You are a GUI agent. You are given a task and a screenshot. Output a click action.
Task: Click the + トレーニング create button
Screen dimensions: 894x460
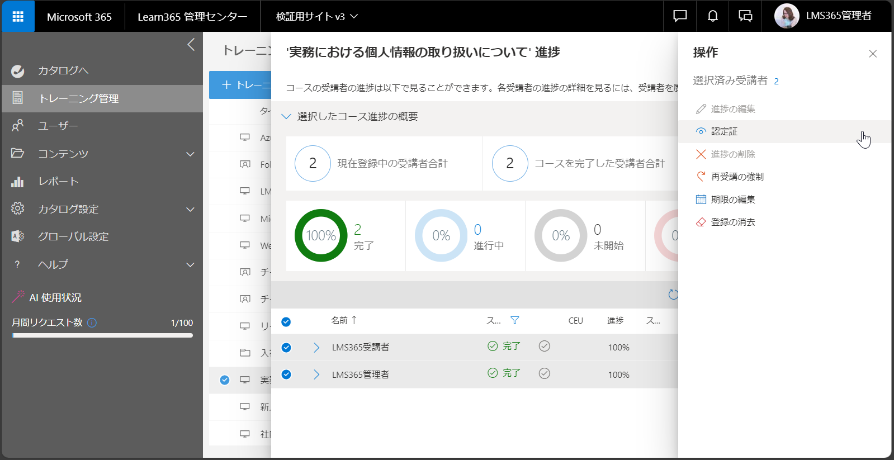240,85
